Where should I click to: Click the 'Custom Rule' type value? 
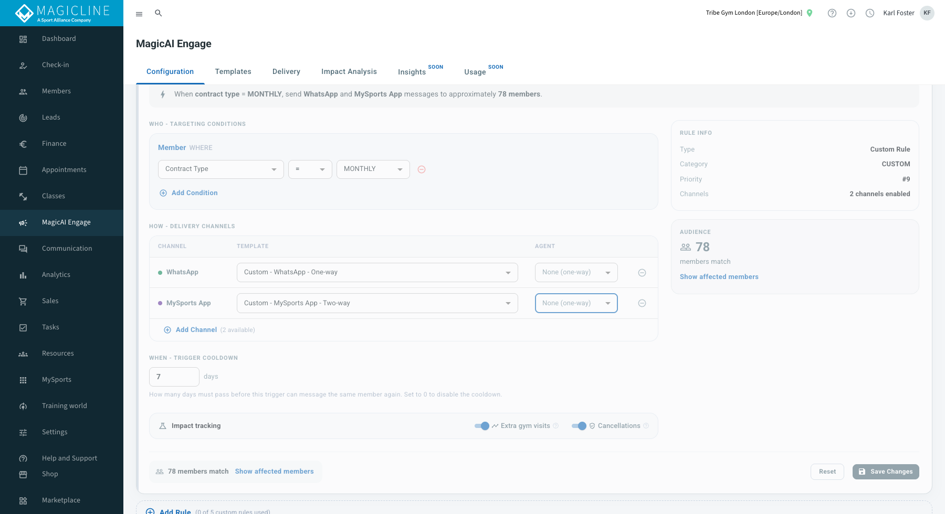point(890,149)
